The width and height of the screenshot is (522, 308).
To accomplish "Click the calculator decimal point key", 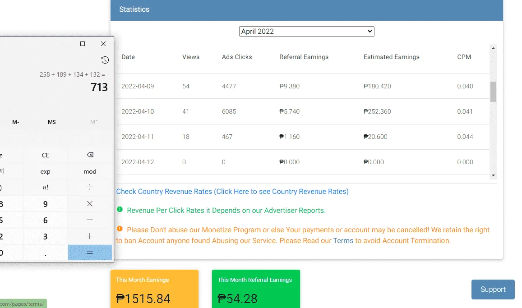I will coord(45,253).
